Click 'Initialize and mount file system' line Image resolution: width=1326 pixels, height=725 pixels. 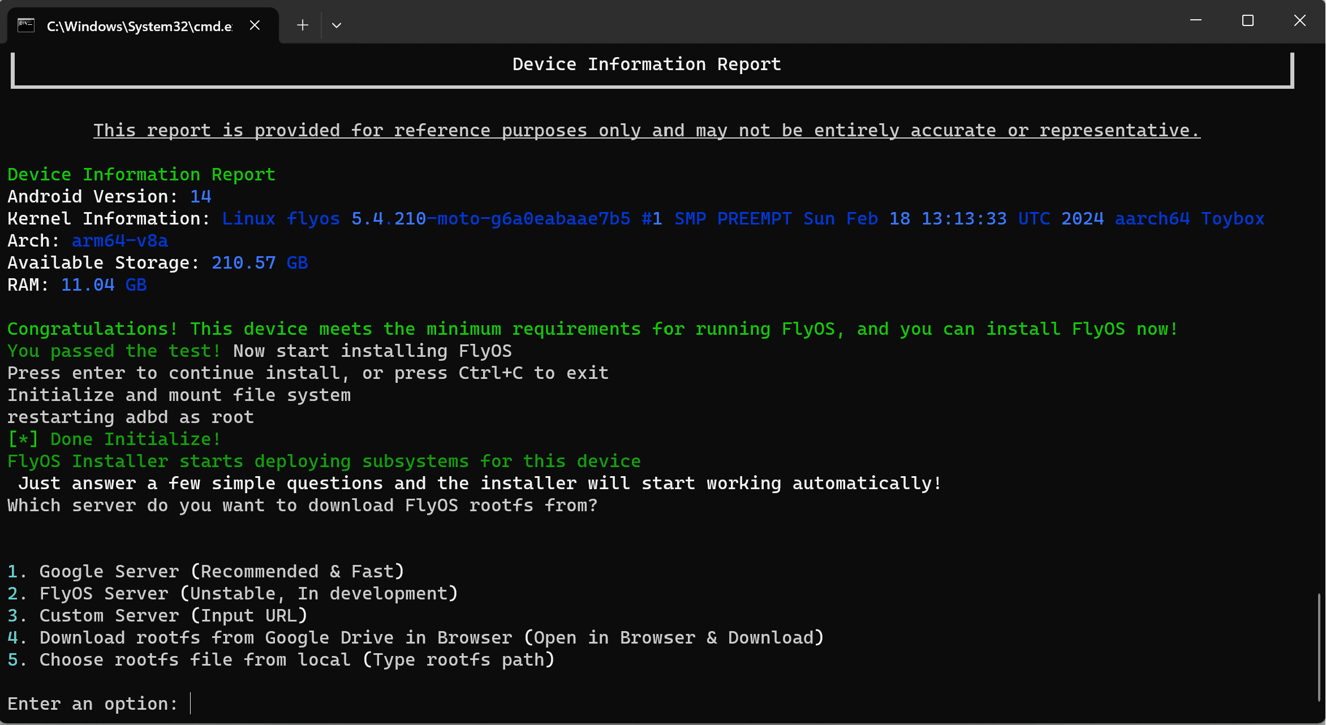click(x=179, y=395)
